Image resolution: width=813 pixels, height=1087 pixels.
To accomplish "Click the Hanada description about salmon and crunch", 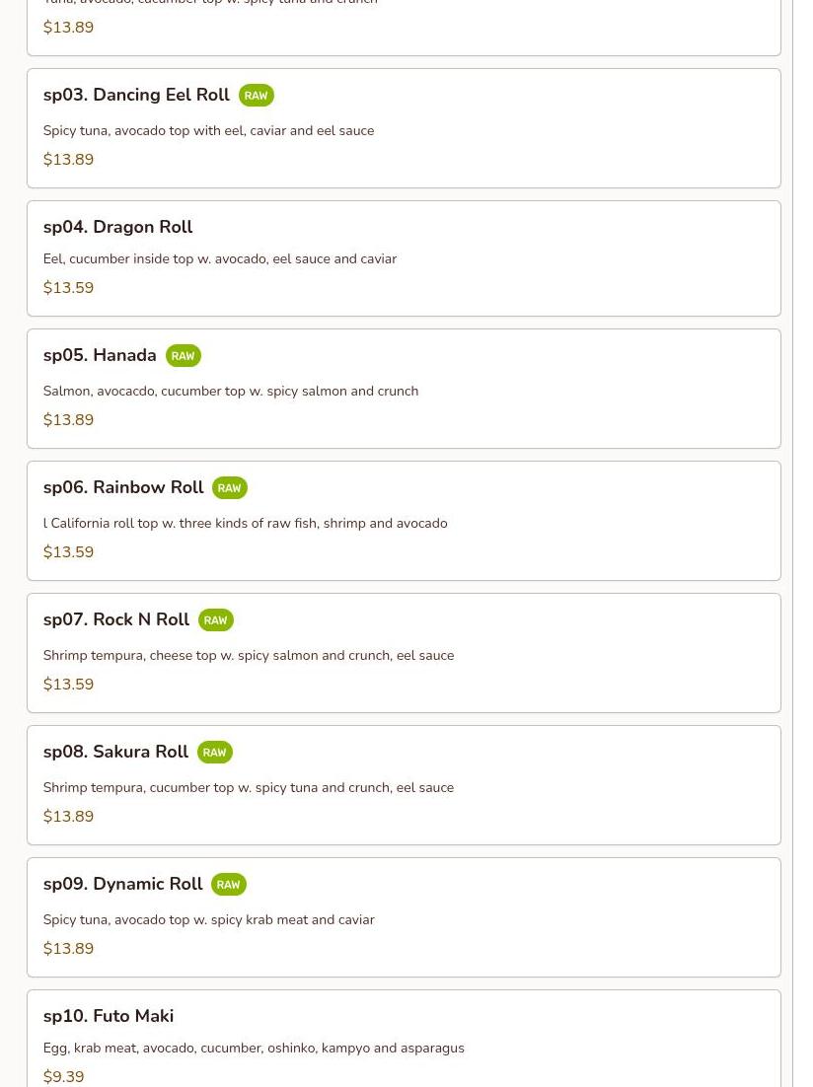I will (230, 391).
